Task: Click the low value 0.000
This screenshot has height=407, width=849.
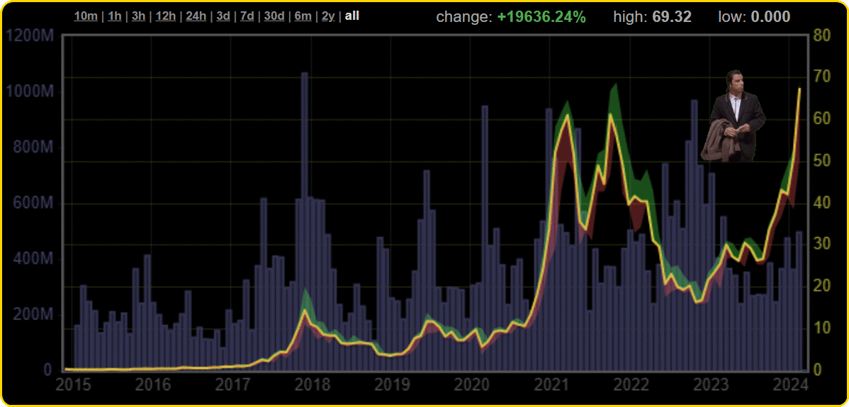Action: click(769, 17)
